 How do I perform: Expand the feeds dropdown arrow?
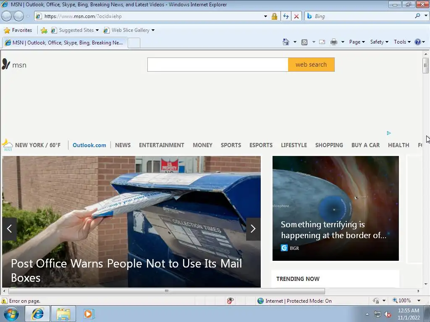pyautogui.click(x=313, y=42)
